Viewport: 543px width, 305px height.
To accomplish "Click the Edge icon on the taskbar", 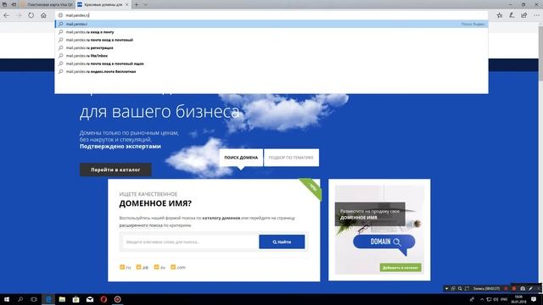I will point(48,299).
